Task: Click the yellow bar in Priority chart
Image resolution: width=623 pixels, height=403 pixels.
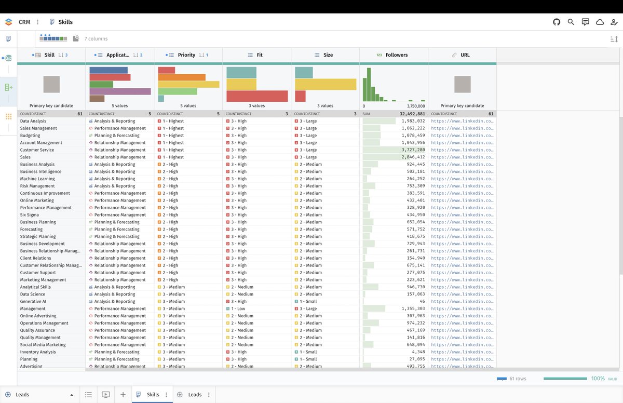Action: pos(188,84)
